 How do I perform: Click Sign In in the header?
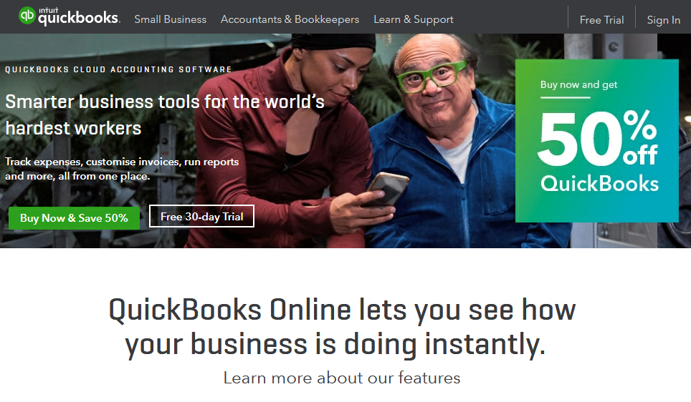point(663,20)
